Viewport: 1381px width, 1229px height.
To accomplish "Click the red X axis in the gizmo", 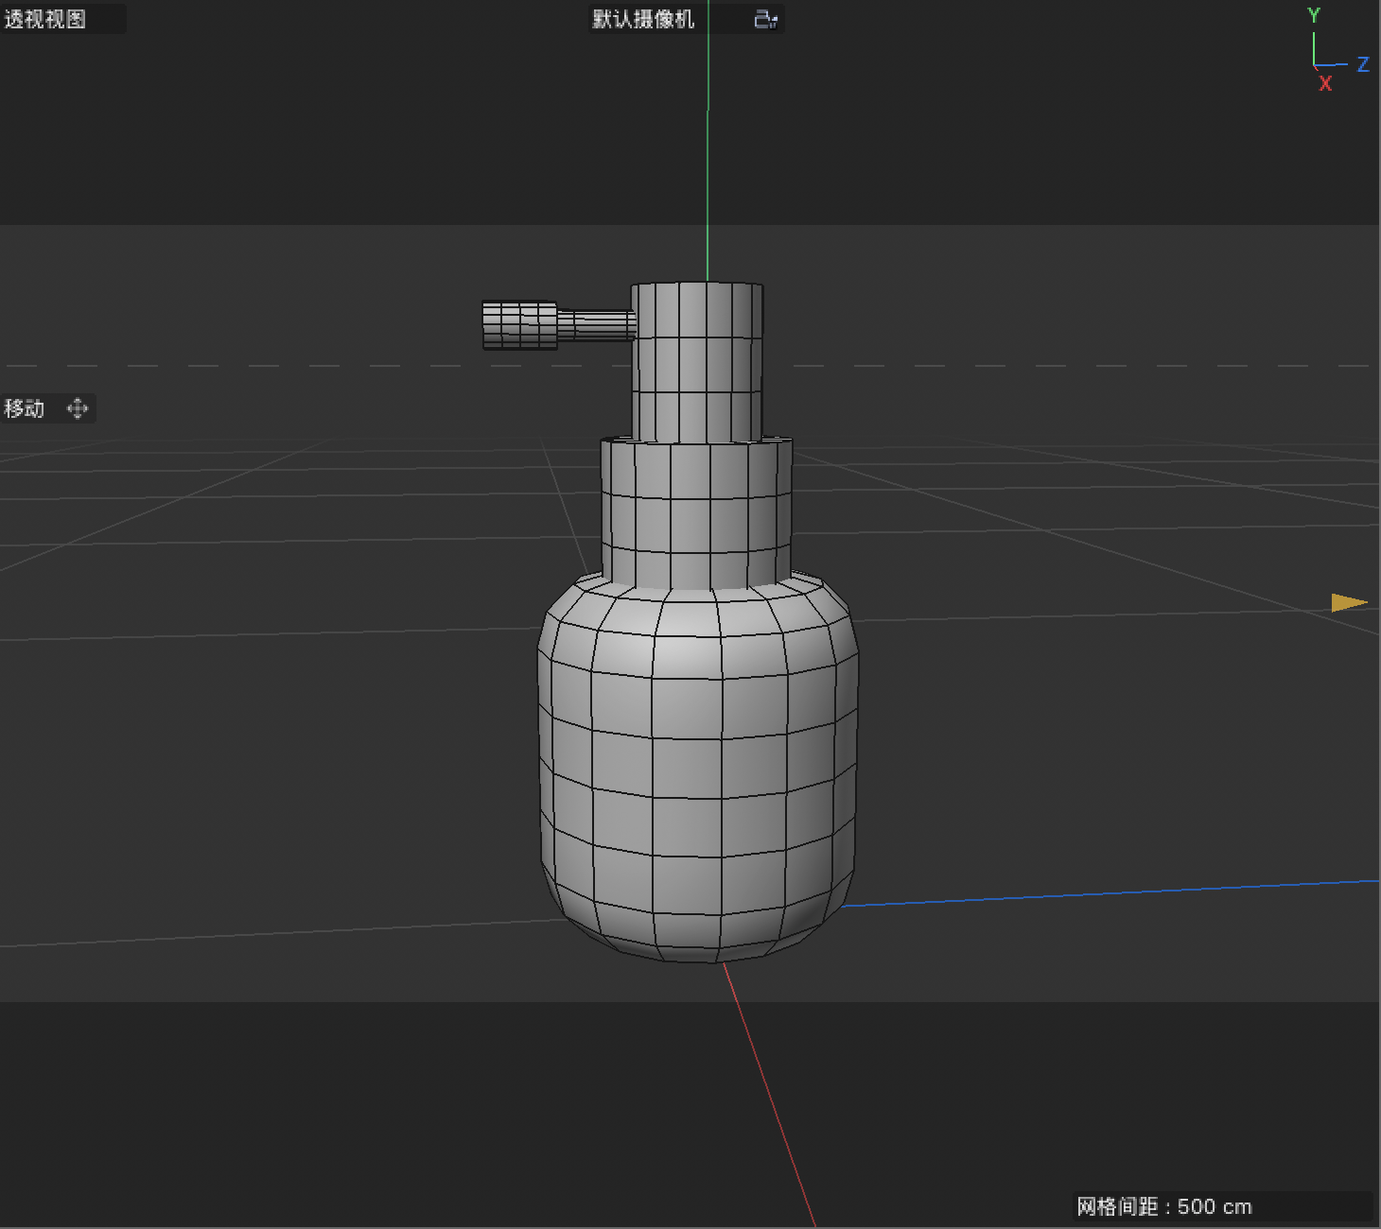I will click(1325, 83).
